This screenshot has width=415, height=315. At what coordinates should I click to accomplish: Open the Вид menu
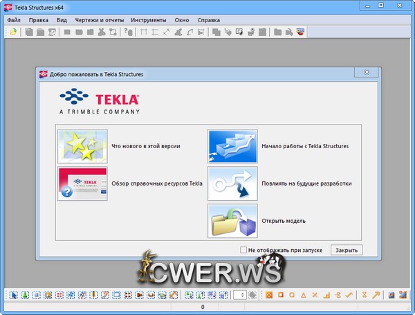(62, 20)
